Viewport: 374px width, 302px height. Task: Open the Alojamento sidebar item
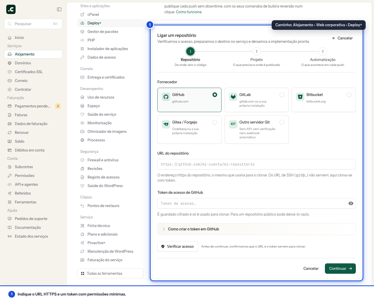pyautogui.click(x=33, y=54)
